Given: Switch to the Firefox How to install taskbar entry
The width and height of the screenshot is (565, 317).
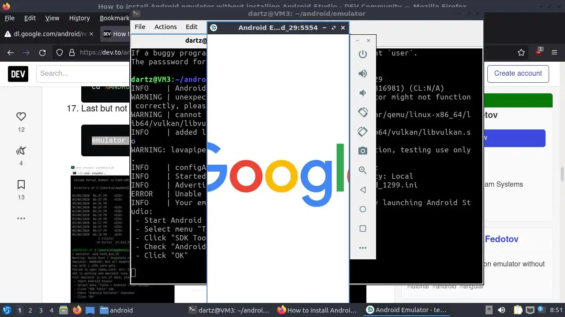Looking at the screenshot, I should pos(317,310).
